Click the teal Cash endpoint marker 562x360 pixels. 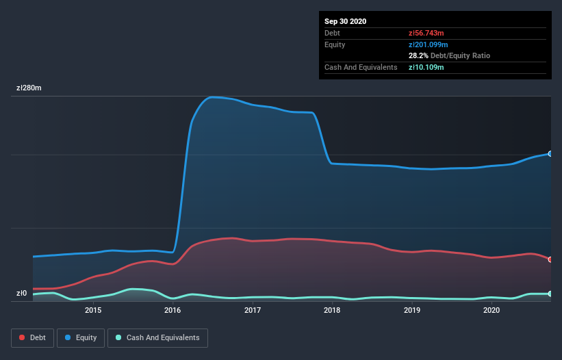550,294
